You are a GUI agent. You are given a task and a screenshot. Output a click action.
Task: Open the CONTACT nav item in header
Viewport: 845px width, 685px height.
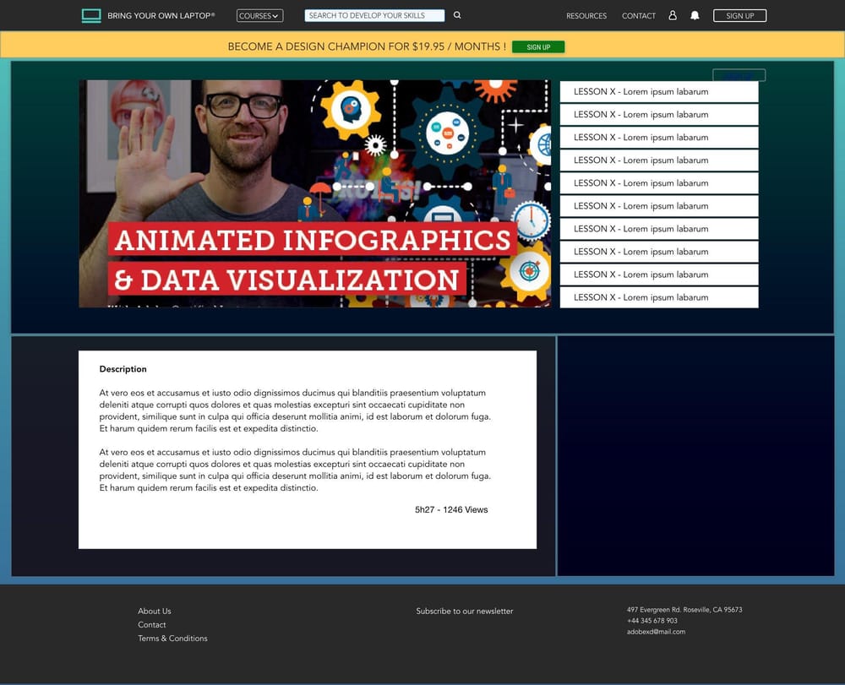[x=639, y=15]
